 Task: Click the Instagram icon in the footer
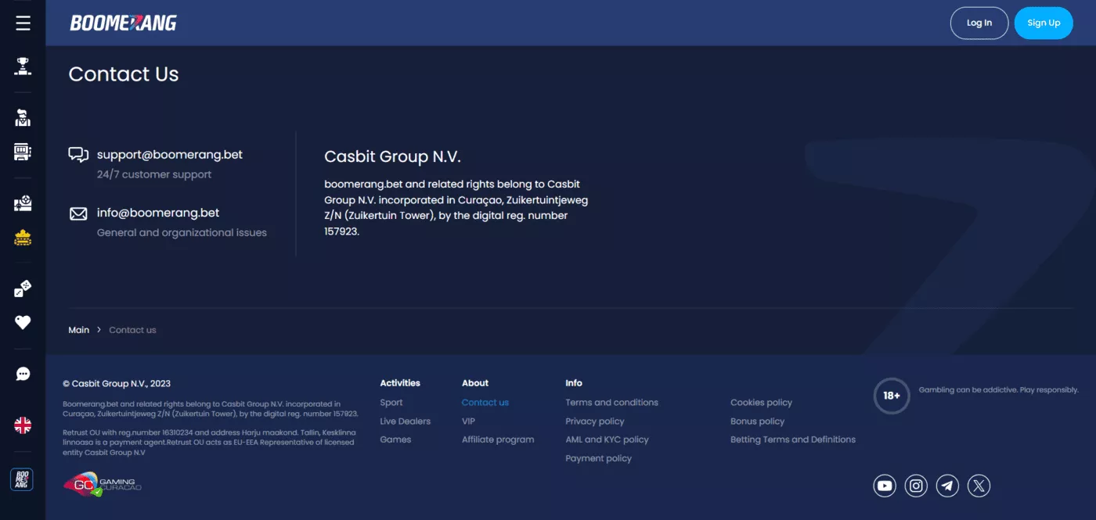(x=916, y=486)
